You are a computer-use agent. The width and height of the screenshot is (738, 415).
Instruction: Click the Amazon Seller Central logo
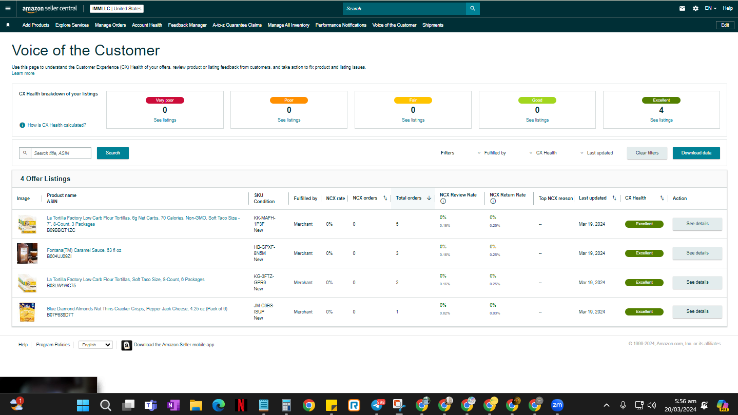click(x=50, y=9)
